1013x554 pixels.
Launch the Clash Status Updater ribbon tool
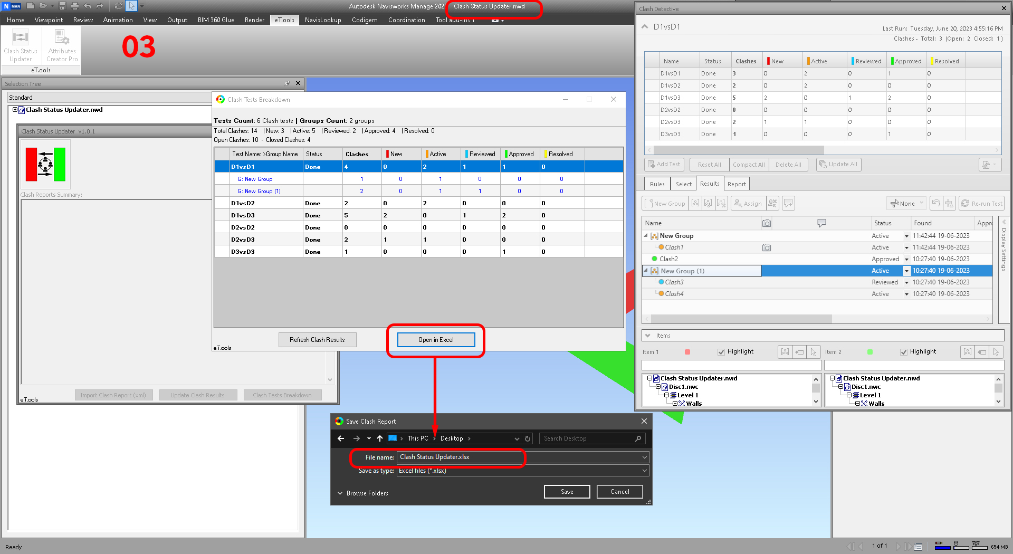[x=21, y=46]
